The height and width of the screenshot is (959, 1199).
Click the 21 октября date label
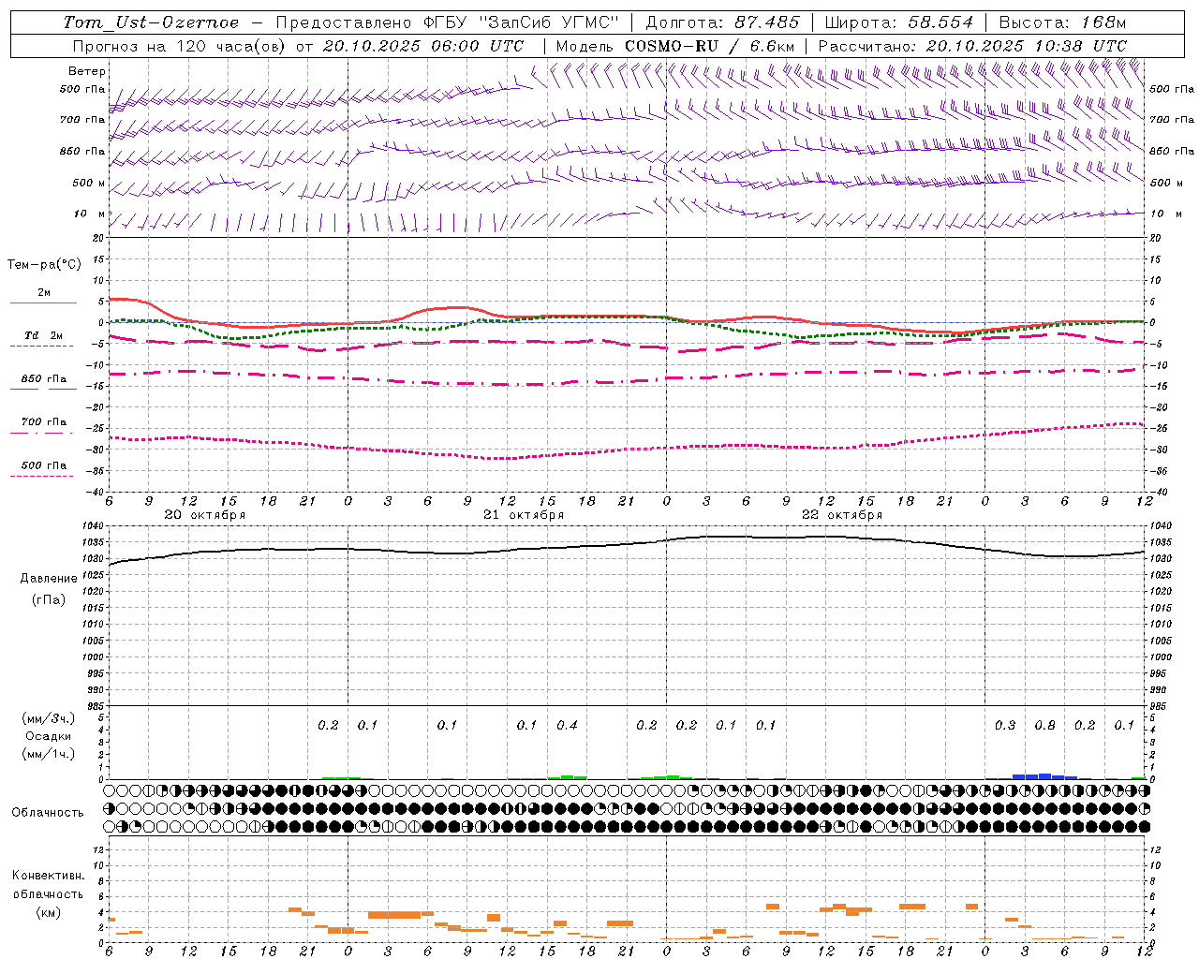coord(524,515)
